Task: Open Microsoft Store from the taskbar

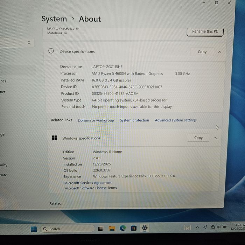Action: tap(134, 228)
